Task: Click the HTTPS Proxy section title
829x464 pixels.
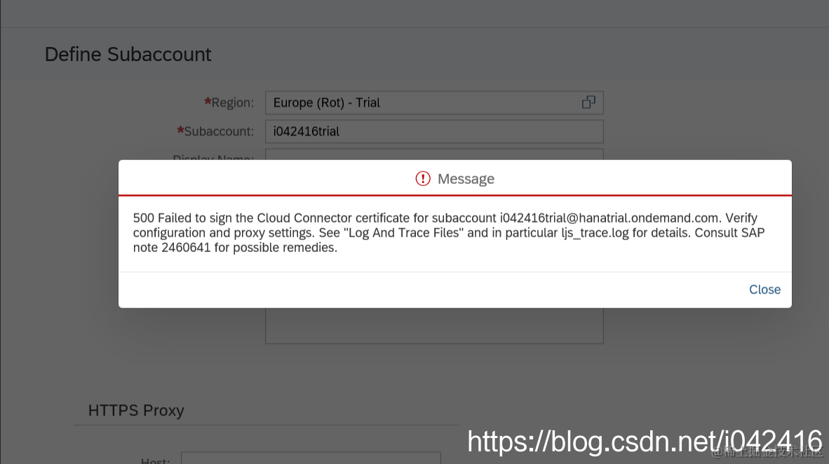Action: tap(136, 411)
